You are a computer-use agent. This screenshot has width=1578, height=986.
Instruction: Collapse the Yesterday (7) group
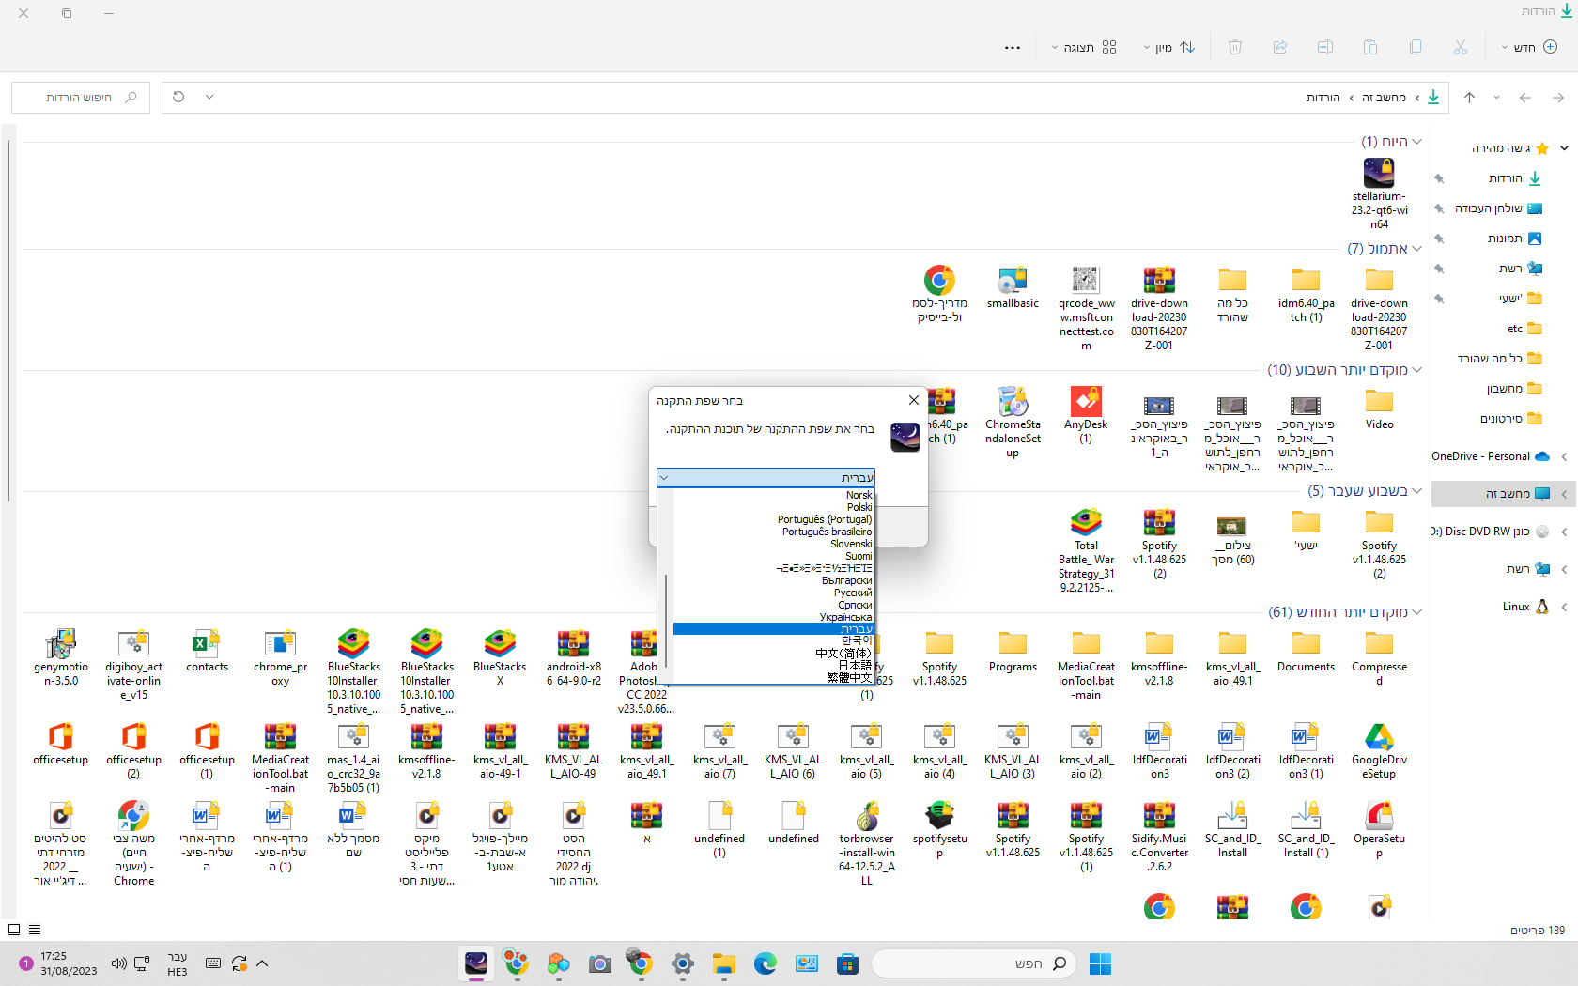pos(1416,249)
